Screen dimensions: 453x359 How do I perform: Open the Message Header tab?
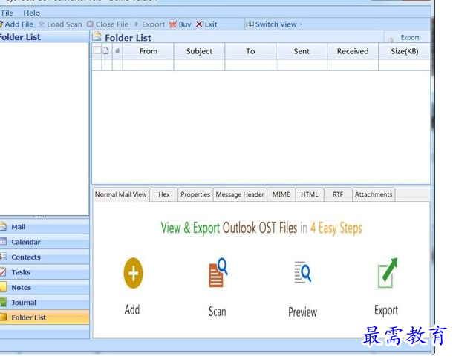240,194
